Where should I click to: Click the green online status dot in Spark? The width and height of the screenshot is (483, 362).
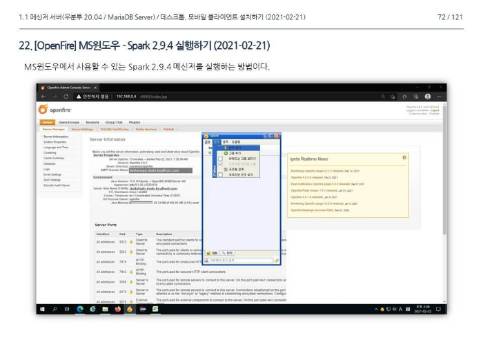(210, 152)
